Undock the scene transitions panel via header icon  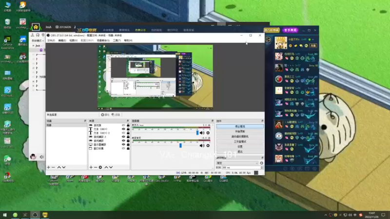click(262, 158)
